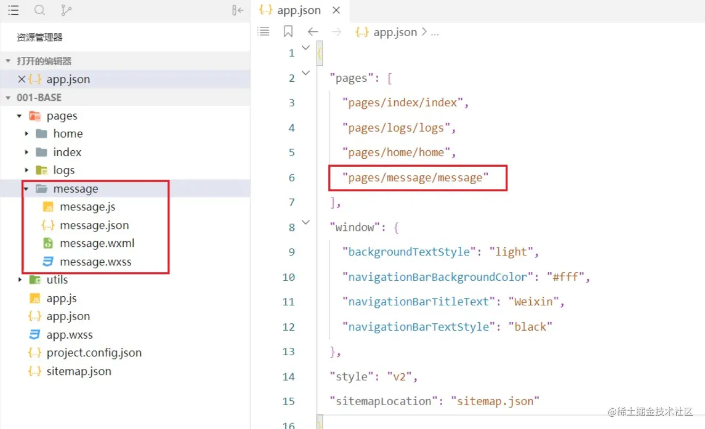Image resolution: width=705 pixels, height=429 pixels.
Task: Open project.config.json file
Action: pyautogui.click(x=94, y=353)
